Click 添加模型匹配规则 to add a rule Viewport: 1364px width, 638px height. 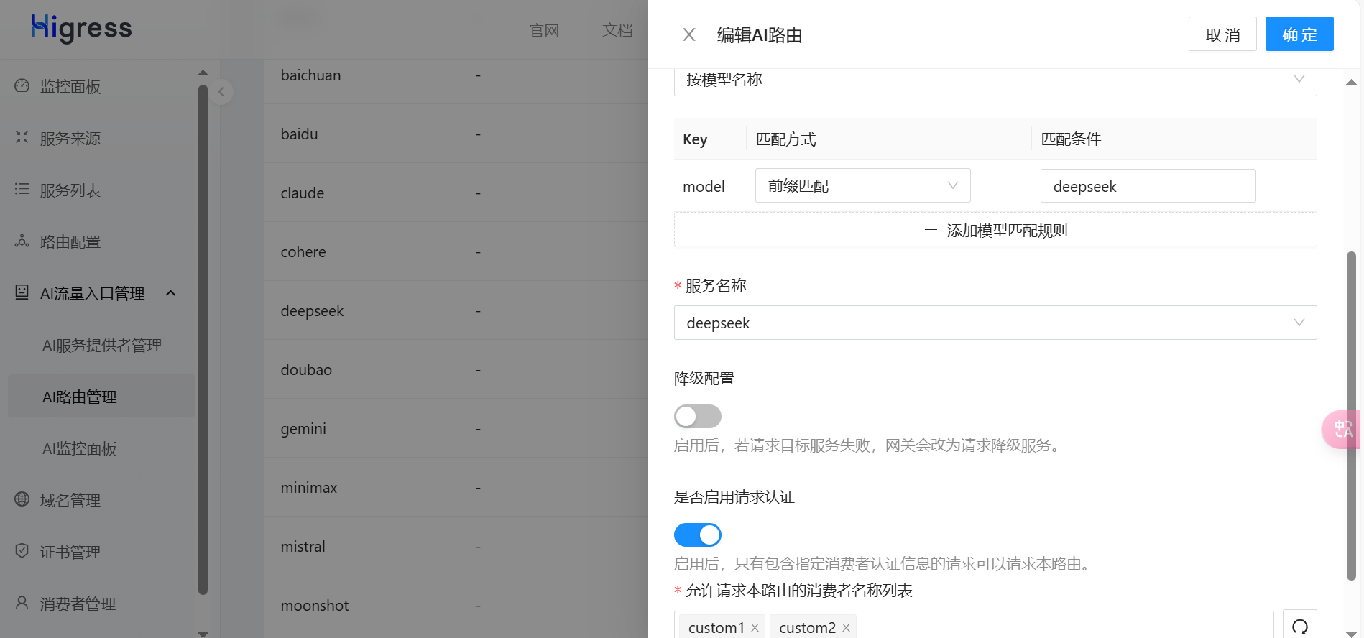(x=995, y=230)
